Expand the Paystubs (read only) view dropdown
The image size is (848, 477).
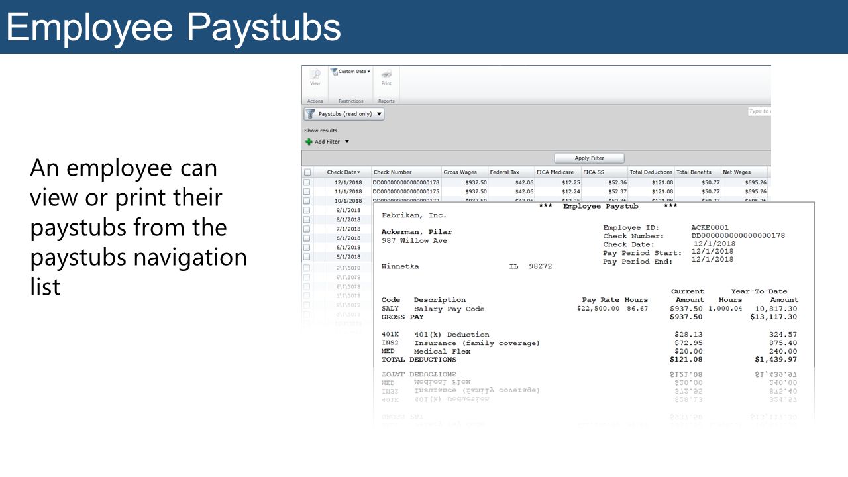(379, 114)
